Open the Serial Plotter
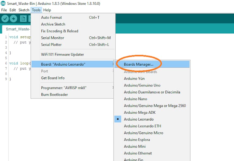The width and height of the screenshot is (234, 161). (73, 45)
